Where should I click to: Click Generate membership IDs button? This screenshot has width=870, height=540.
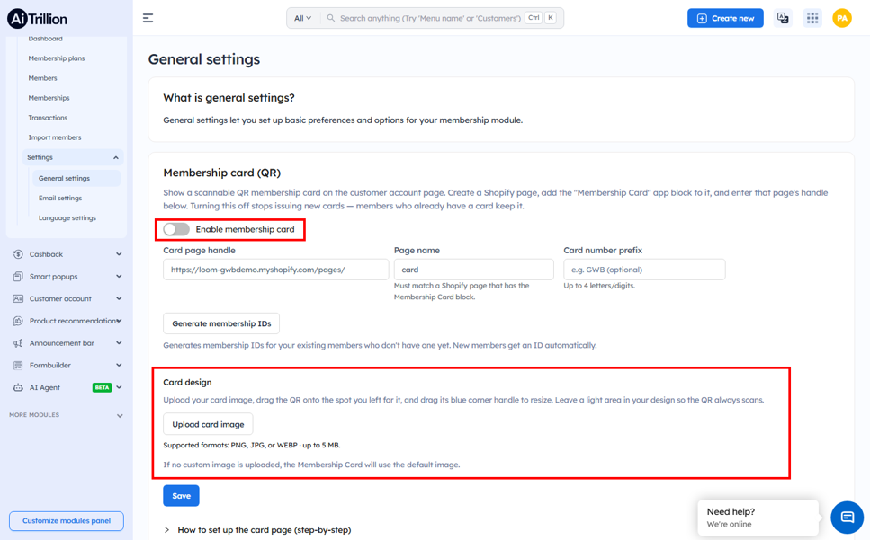[221, 323]
